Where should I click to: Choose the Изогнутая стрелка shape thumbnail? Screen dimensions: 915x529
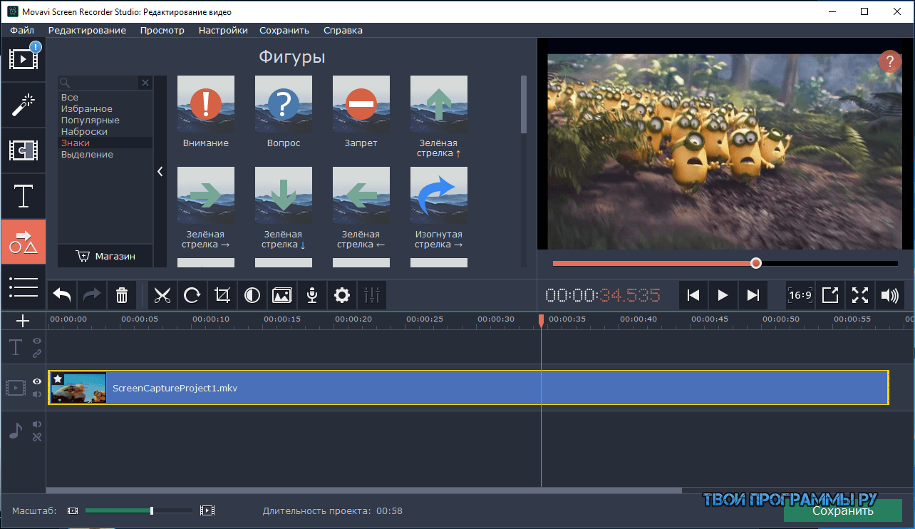[x=439, y=195]
